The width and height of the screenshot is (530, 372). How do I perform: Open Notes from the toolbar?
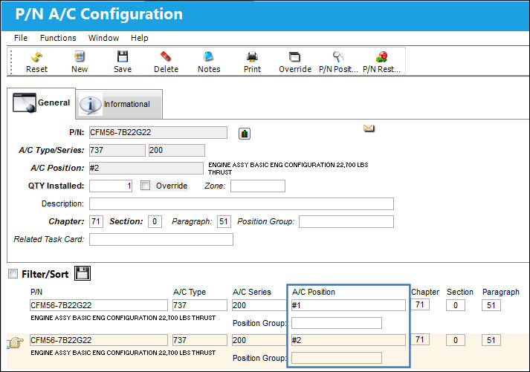209,56
